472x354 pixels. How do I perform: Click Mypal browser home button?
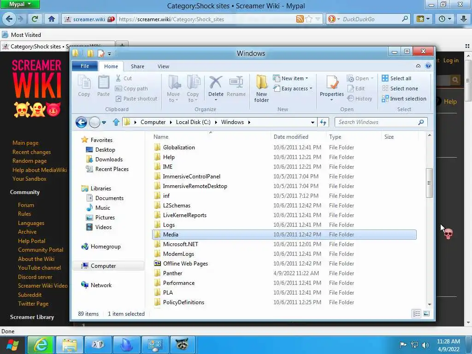[x=52, y=19]
